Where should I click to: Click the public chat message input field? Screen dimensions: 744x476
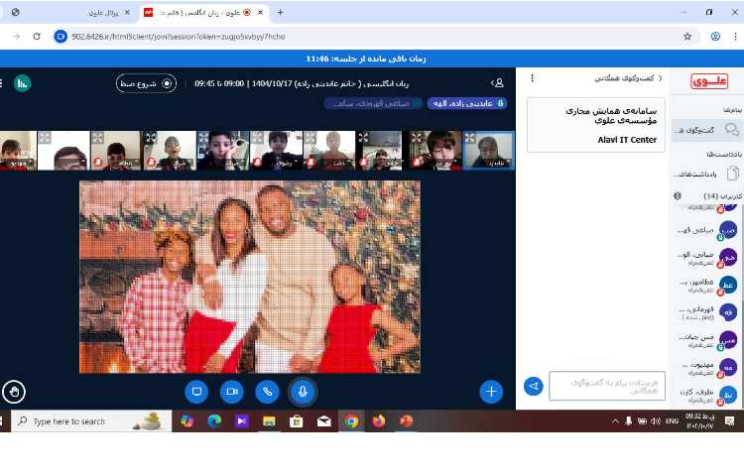coord(607,386)
